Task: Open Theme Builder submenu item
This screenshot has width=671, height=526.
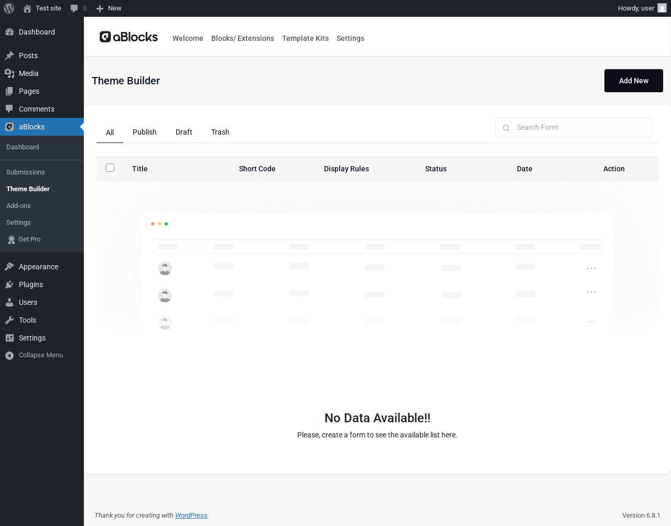Action: (28, 189)
